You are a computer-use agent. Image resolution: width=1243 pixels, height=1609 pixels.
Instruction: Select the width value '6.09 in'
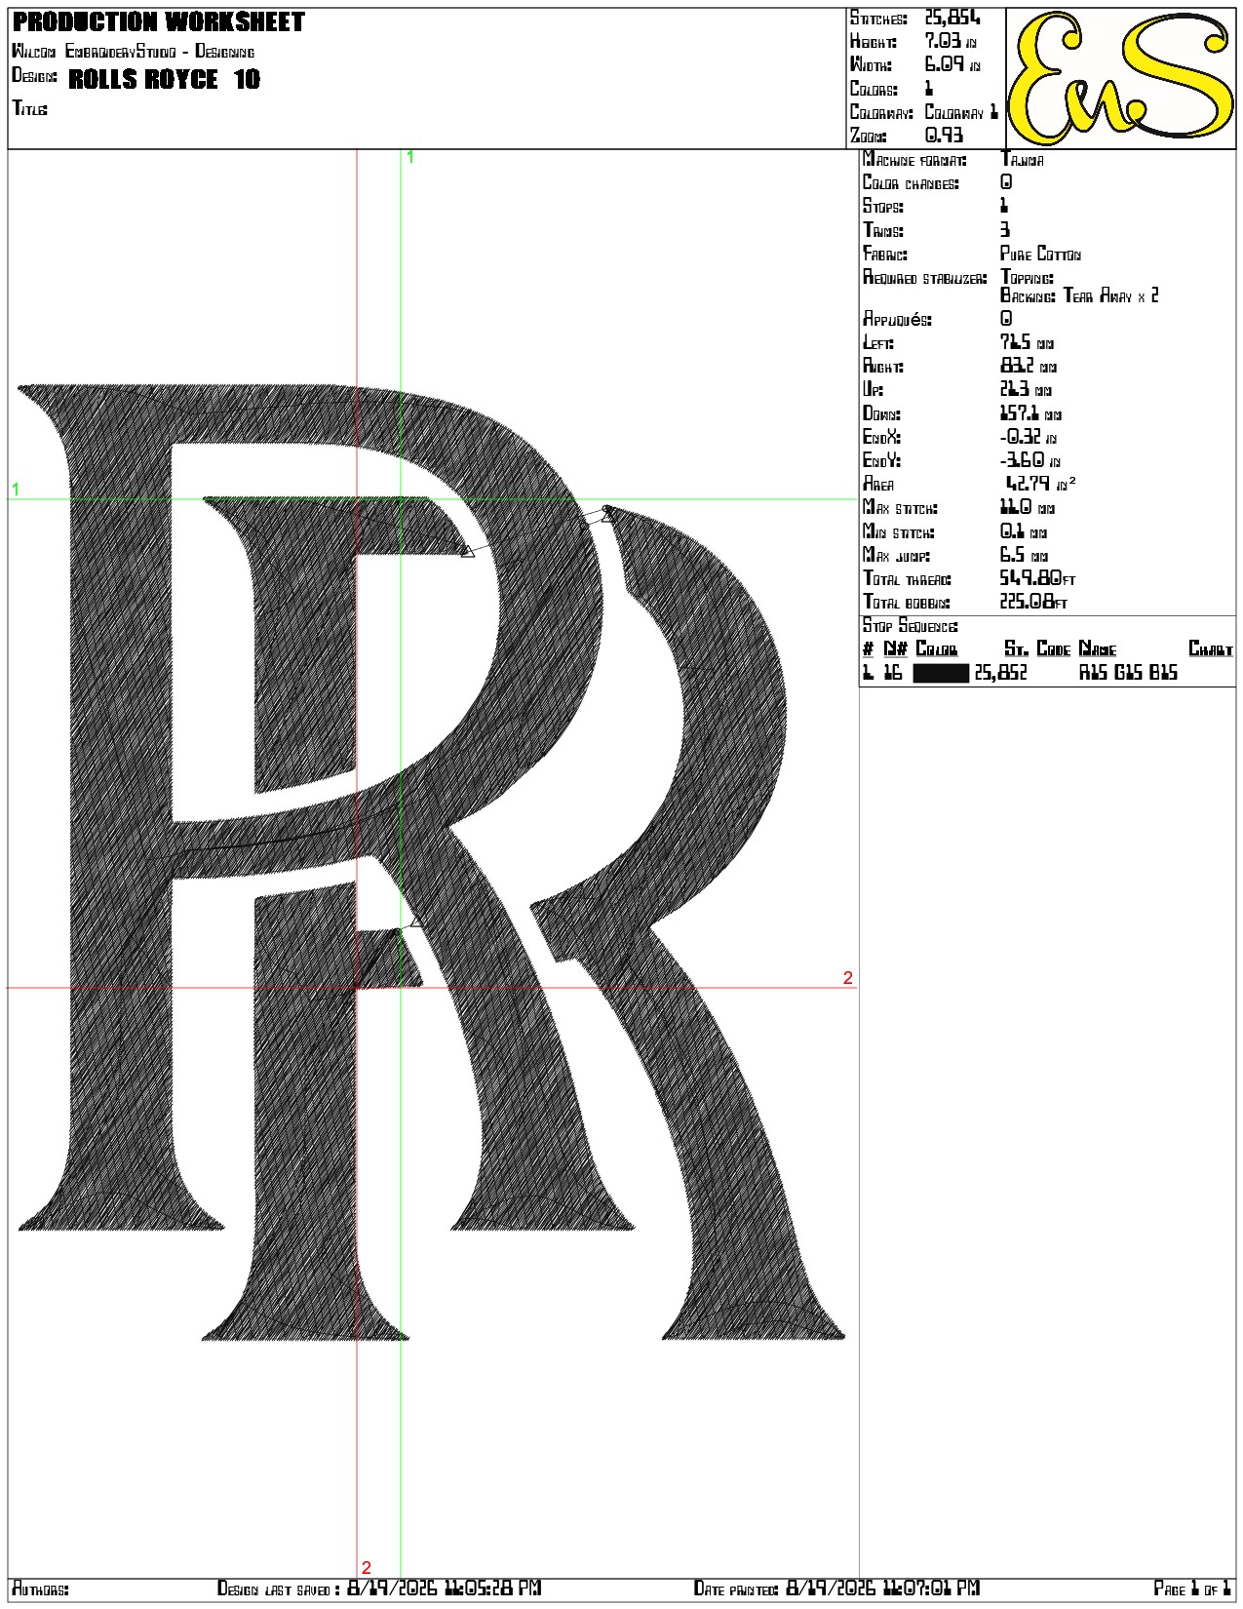[952, 64]
